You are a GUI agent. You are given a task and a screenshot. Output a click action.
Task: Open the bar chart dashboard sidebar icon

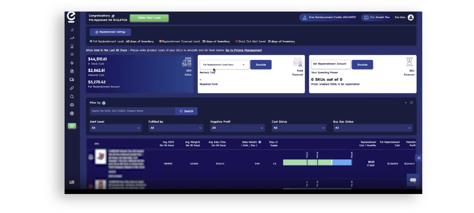pyautogui.click(x=72, y=30)
